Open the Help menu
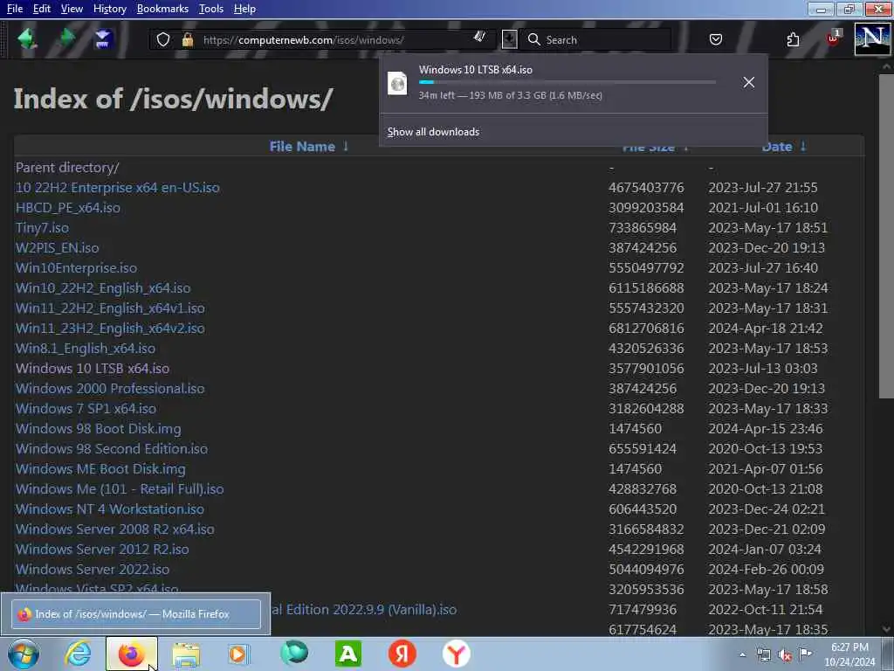Viewport: 894px width, 671px height. 244,9
